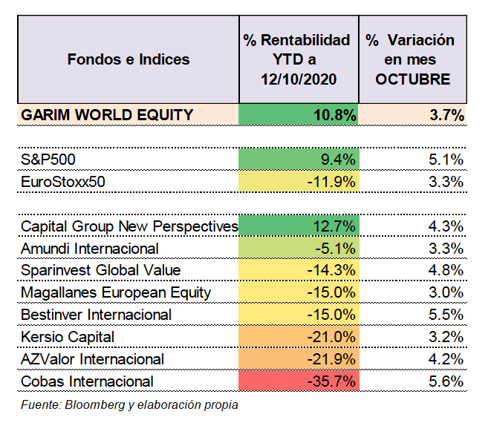The height and width of the screenshot is (423, 491).
Task: Select Magallanes European Equity 3.0% value
Action: [446, 292]
